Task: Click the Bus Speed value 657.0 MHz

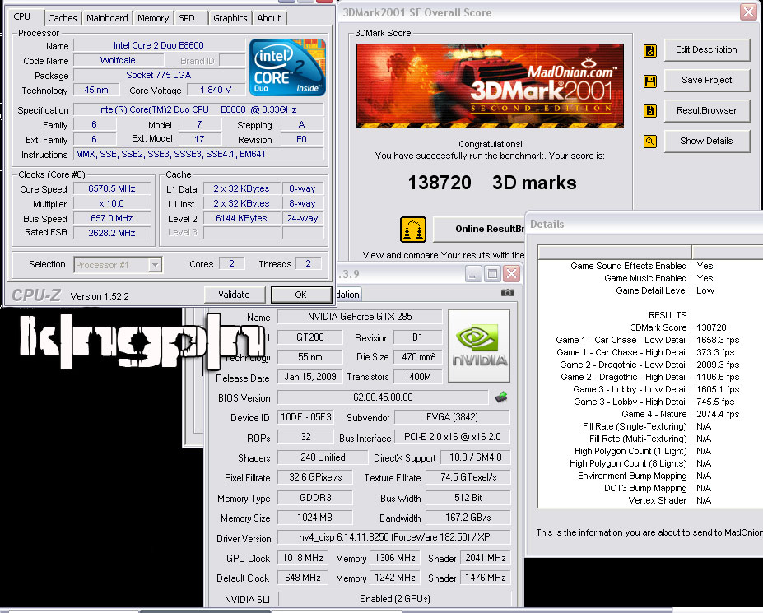Action: point(111,218)
